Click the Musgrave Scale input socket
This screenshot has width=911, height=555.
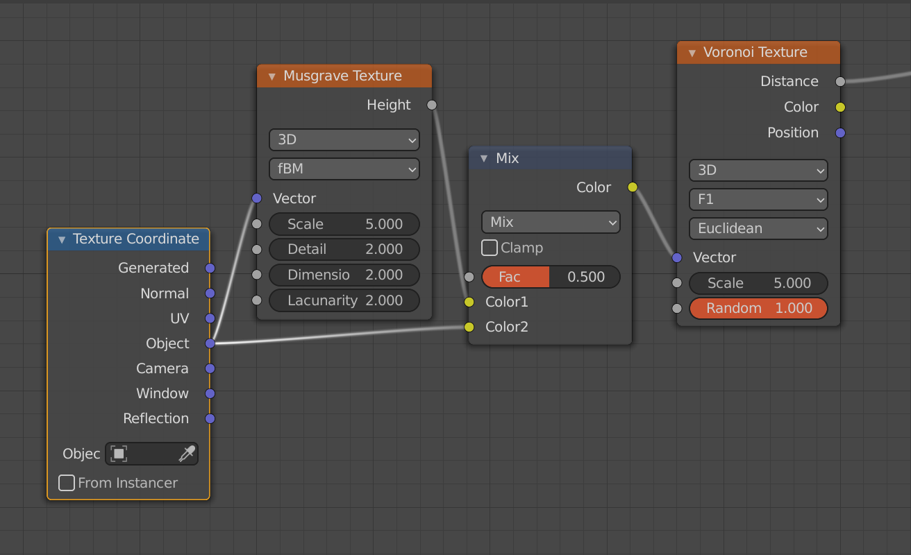(x=257, y=224)
